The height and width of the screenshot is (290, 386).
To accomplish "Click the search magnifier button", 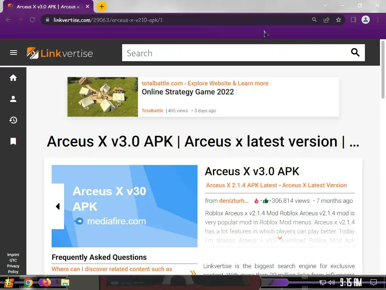I will [355, 52].
